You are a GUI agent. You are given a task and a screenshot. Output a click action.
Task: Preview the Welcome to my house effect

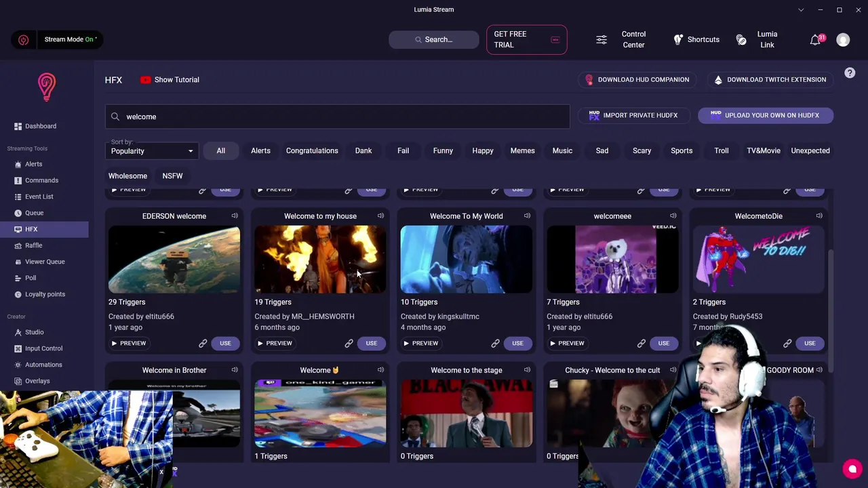tap(275, 344)
